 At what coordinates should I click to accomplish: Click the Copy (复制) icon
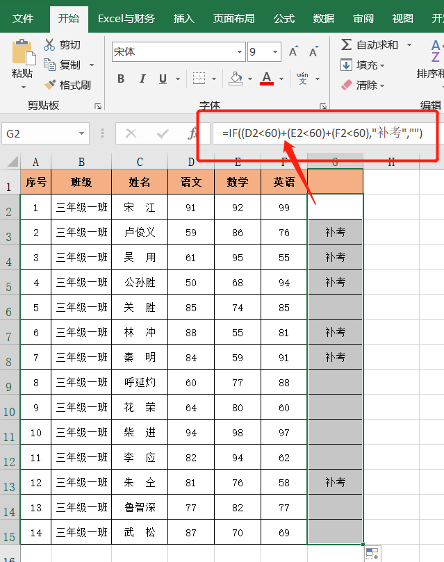49,65
